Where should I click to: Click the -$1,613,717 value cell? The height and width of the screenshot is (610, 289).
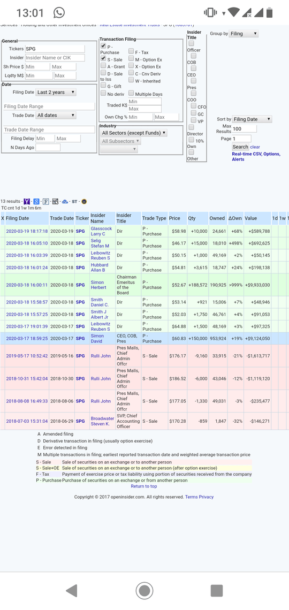tap(257, 356)
